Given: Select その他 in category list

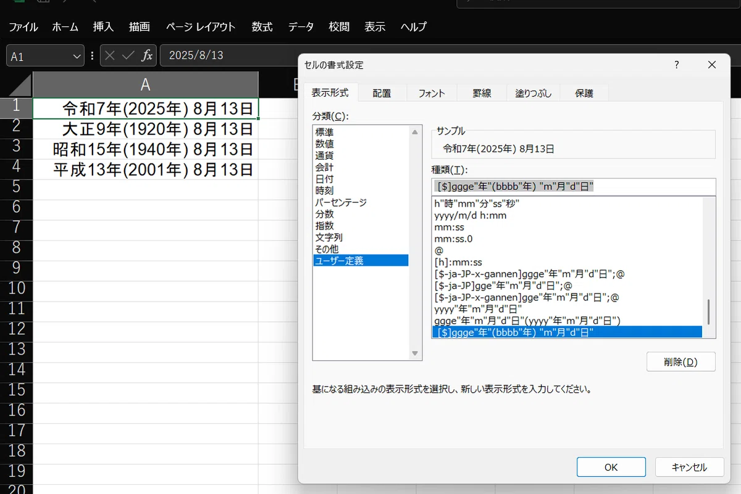Looking at the screenshot, I should tap(361, 249).
